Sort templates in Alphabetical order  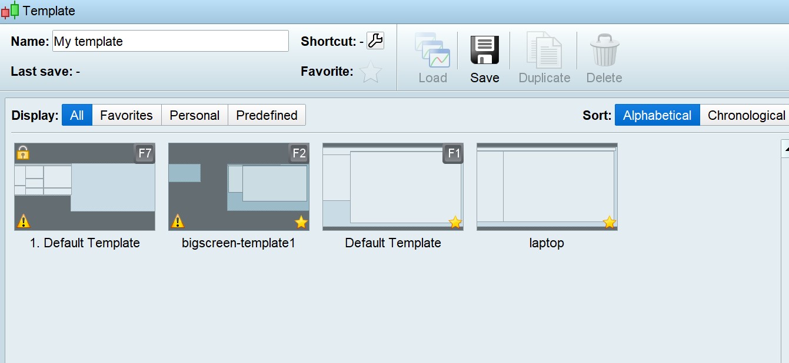657,115
